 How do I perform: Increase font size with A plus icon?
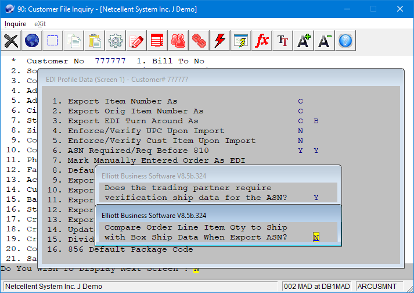[x=304, y=41]
